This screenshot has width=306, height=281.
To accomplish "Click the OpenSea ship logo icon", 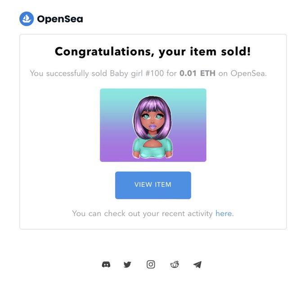I will point(27,19).
